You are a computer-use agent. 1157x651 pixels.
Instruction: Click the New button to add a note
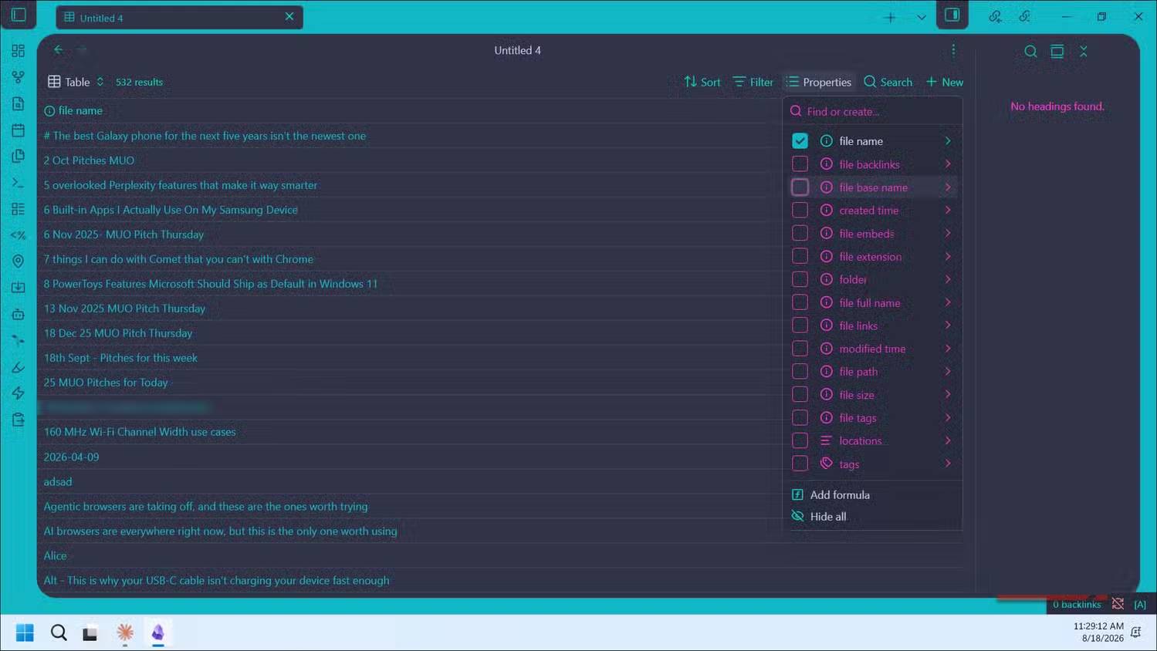(945, 82)
